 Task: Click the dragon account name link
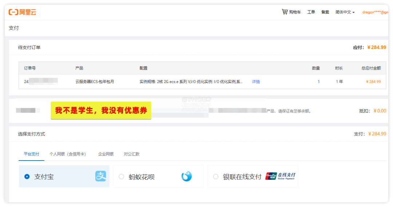click(375, 12)
